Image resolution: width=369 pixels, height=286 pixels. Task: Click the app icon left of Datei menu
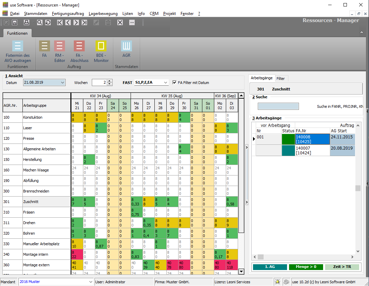5,13
